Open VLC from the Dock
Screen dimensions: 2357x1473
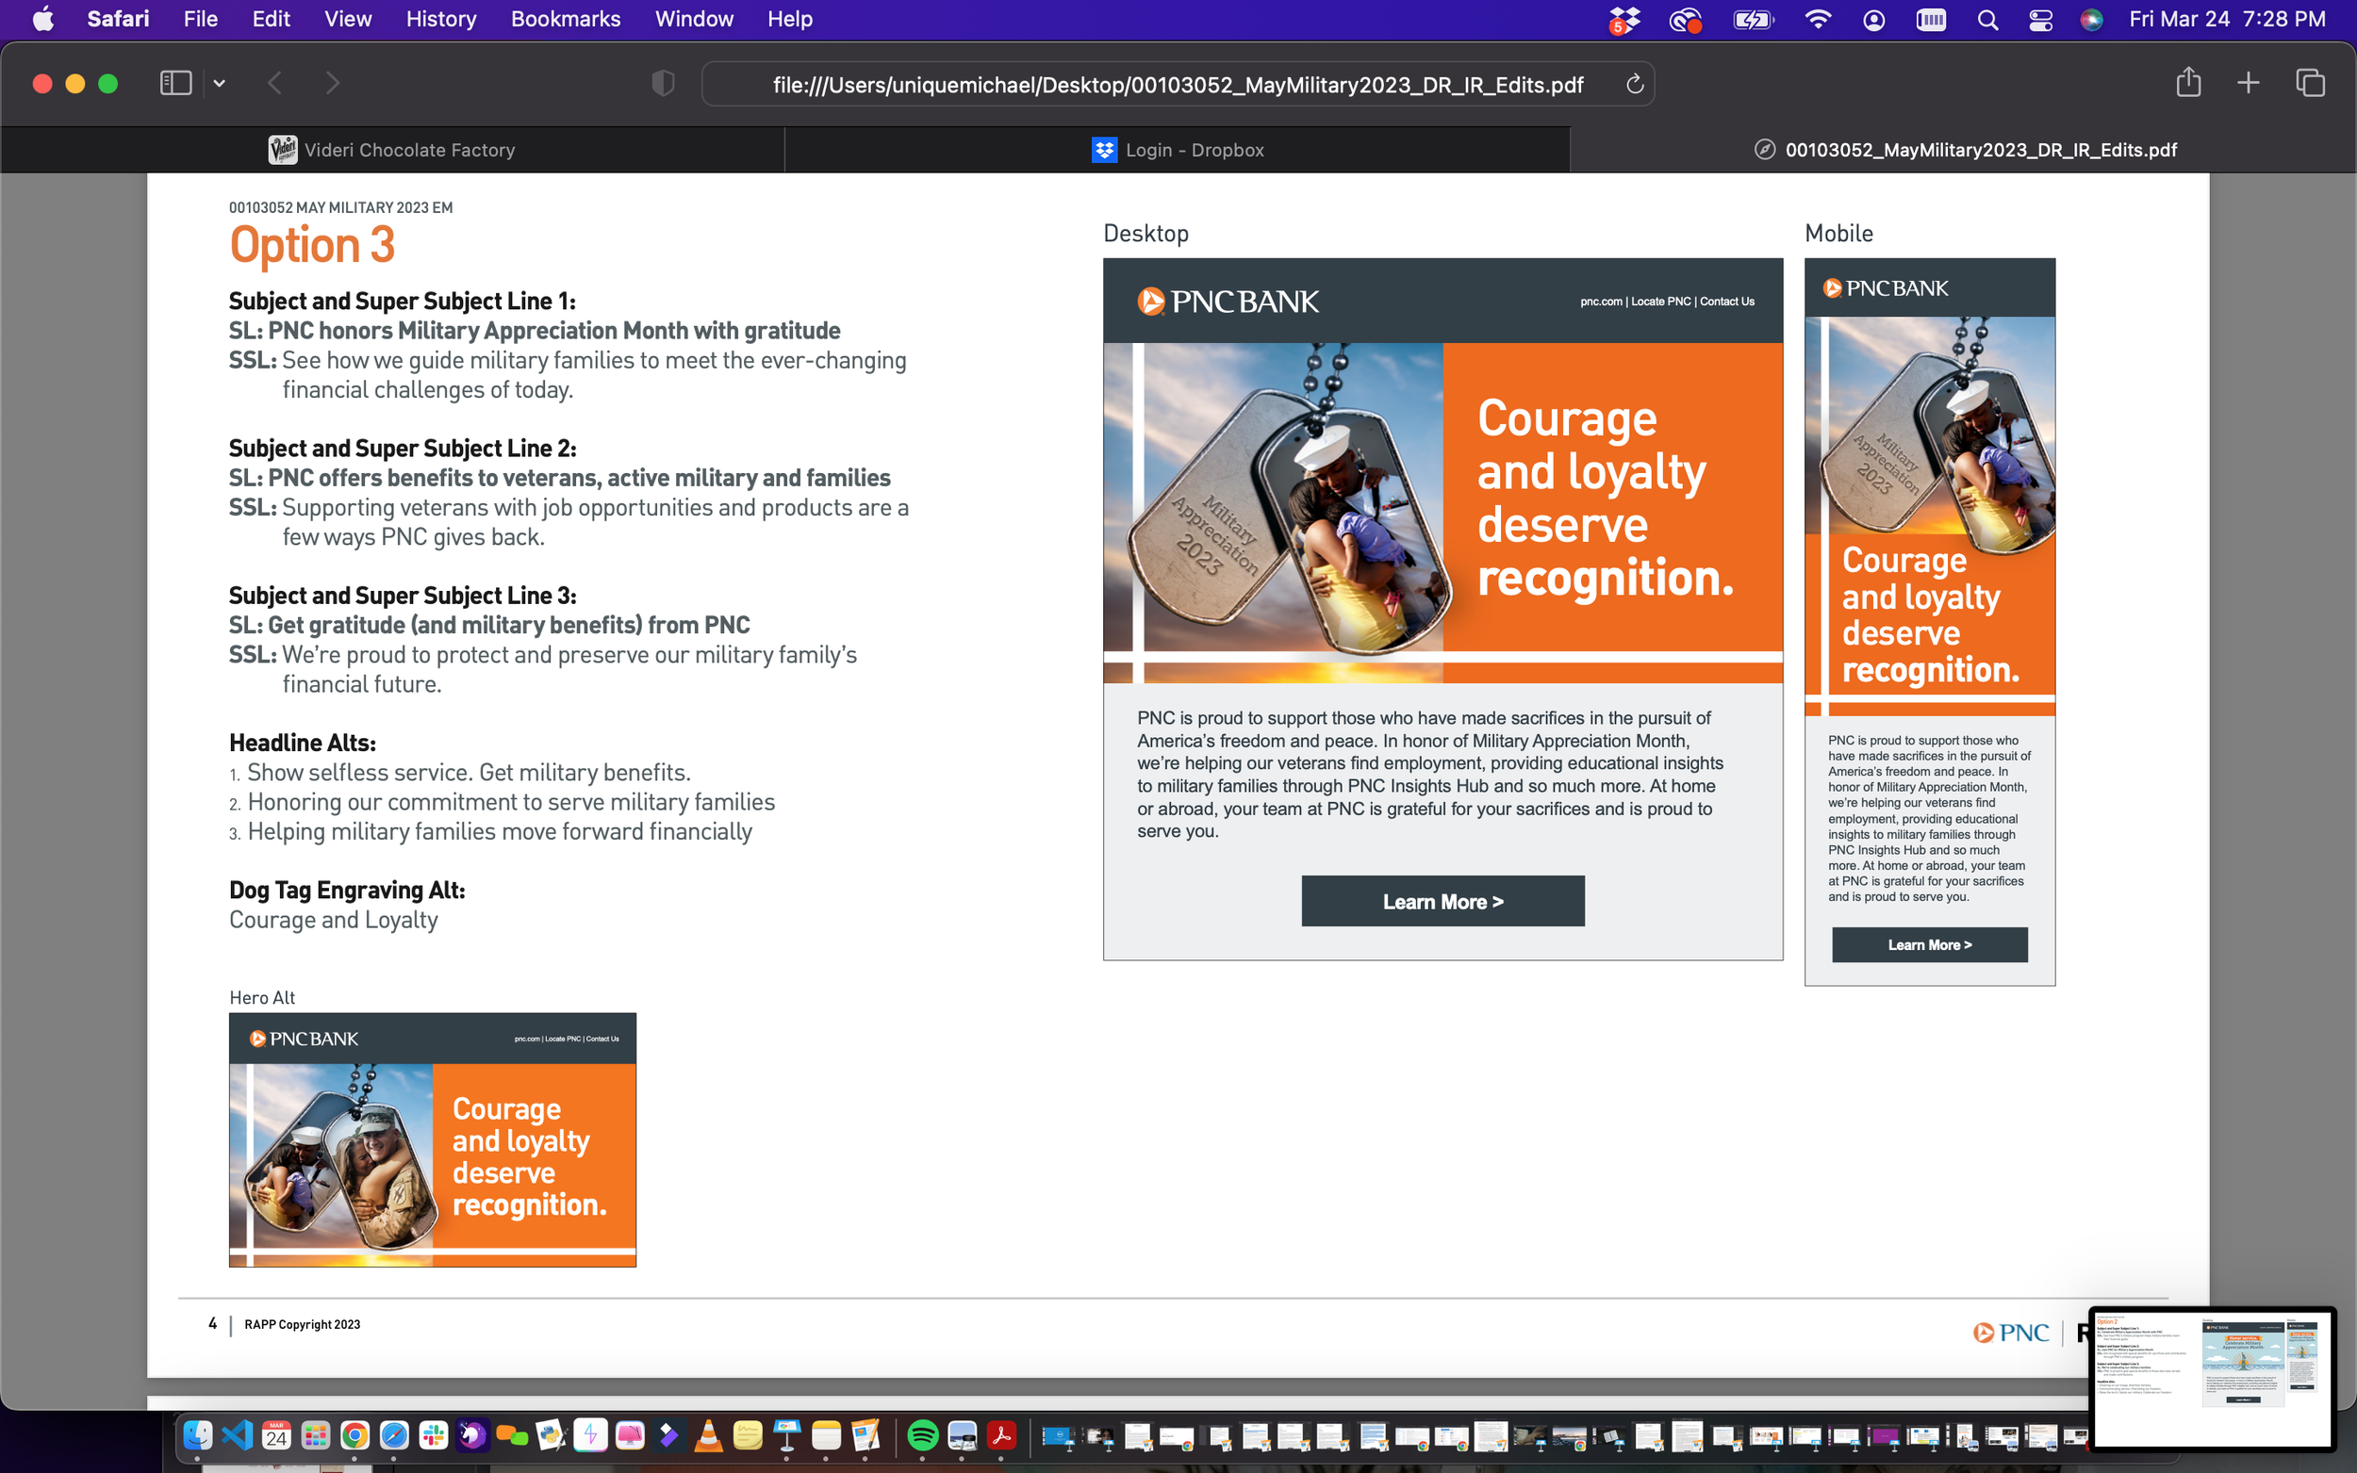click(708, 1435)
